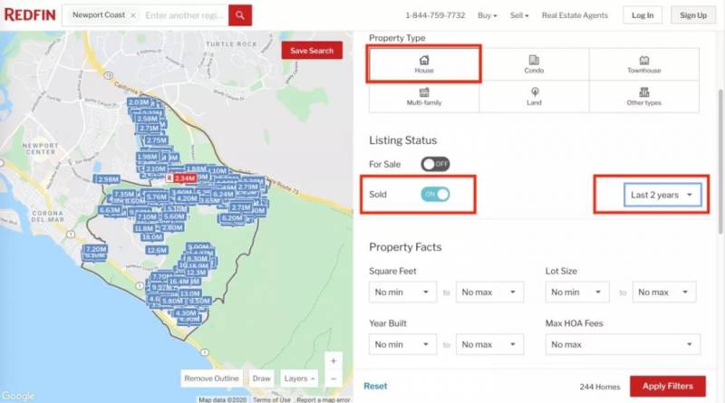Viewport: 725px width, 403px height.
Task: Click the red search magnifier icon
Action: (239, 15)
